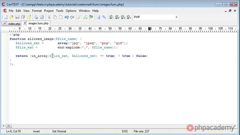Run user command 2 icon

point(117,17)
